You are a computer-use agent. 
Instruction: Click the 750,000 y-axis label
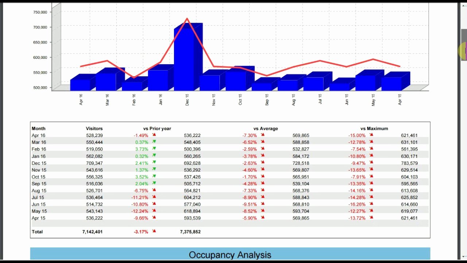(40, 12)
